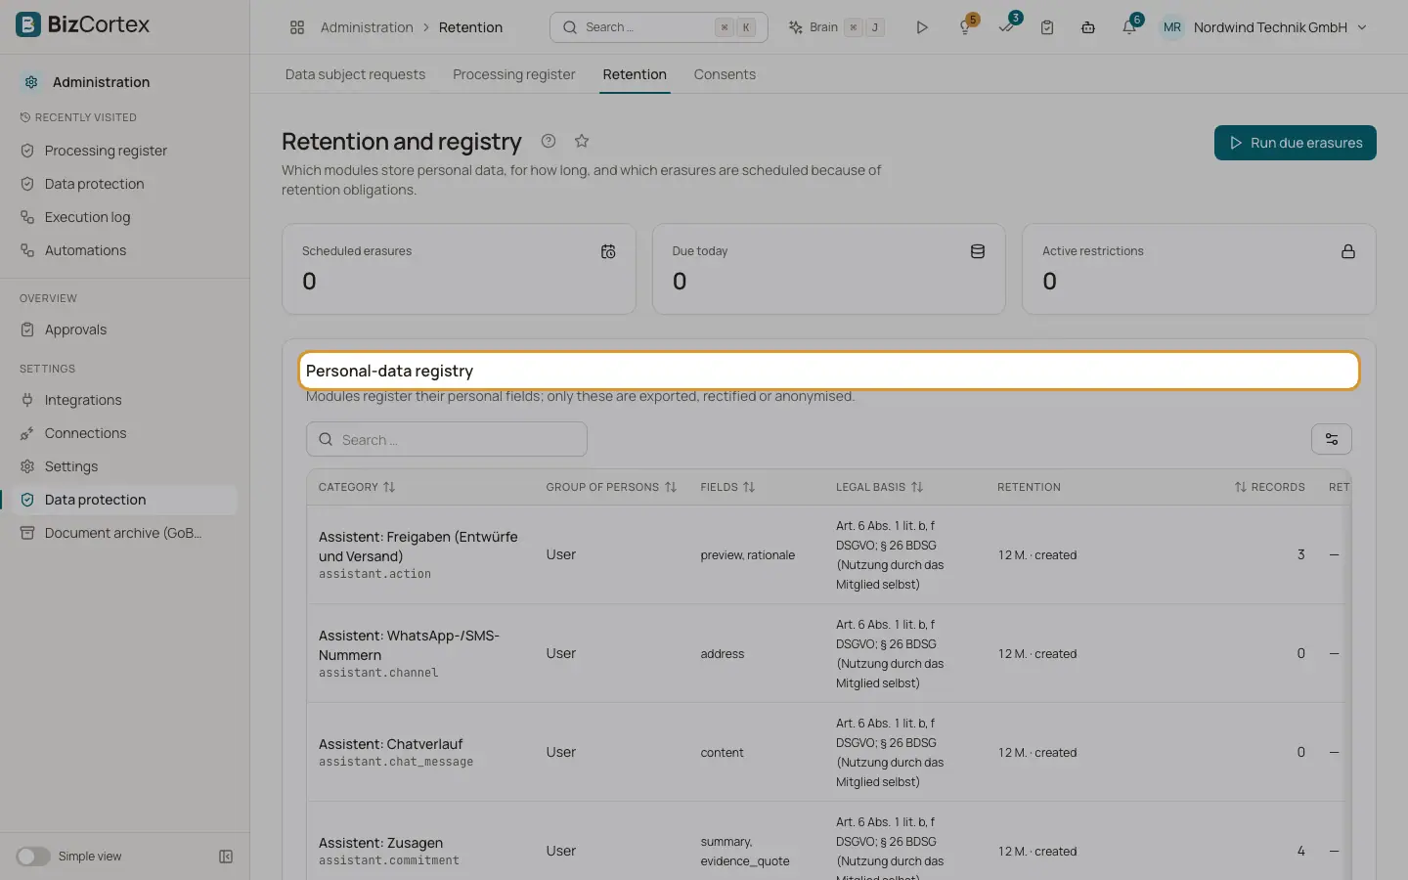Star the Retention and registry page
1408x880 pixels.
[x=582, y=141]
